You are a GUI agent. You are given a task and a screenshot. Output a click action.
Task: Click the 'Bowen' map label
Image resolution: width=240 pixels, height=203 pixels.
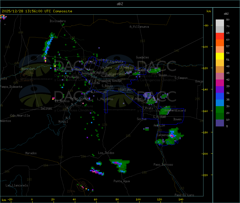point(178,119)
